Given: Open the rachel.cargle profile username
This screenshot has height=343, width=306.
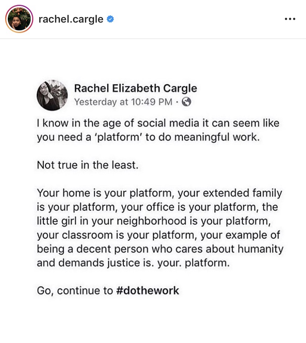Looking at the screenshot, I should [71, 19].
